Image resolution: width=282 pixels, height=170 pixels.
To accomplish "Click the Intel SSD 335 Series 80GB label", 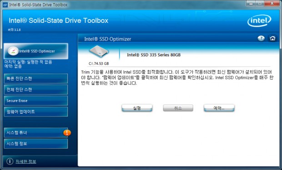I will tap(154, 55).
